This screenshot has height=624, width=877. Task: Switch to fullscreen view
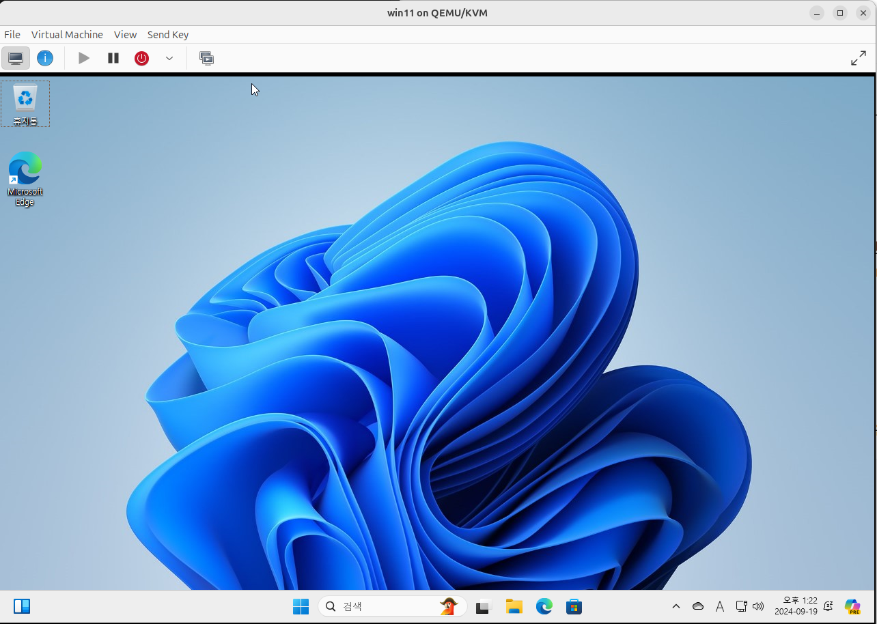pos(859,59)
